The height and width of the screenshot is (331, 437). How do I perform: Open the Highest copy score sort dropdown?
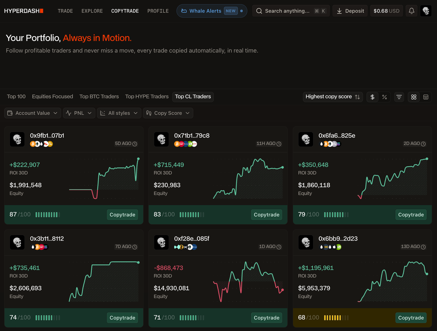point(333,97)
